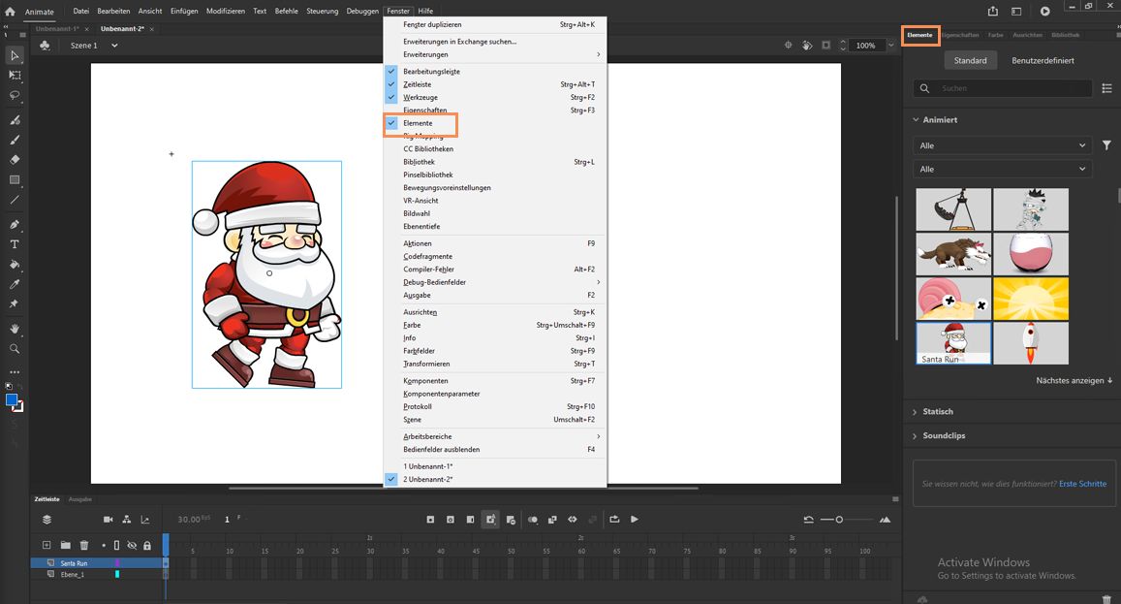The height and width of the screenshot is (604, 1121).
Task: Click the timeline layers stack icon
Action: point(47,520)
